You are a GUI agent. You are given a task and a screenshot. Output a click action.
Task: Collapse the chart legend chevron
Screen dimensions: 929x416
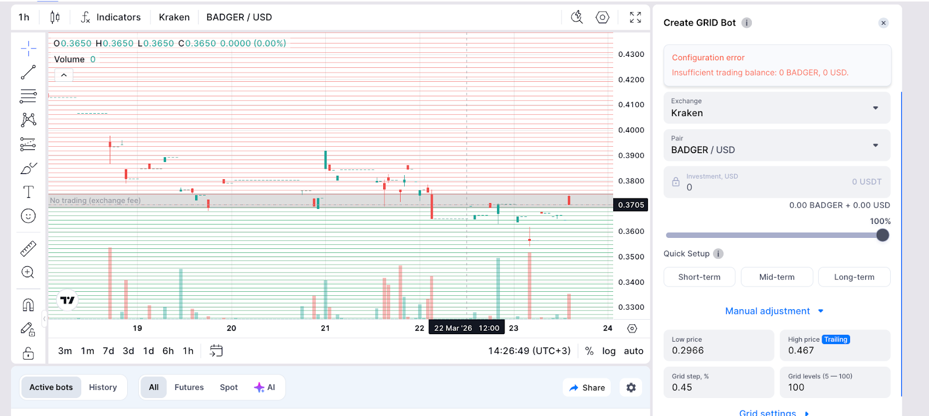click(x=64, y=75)
